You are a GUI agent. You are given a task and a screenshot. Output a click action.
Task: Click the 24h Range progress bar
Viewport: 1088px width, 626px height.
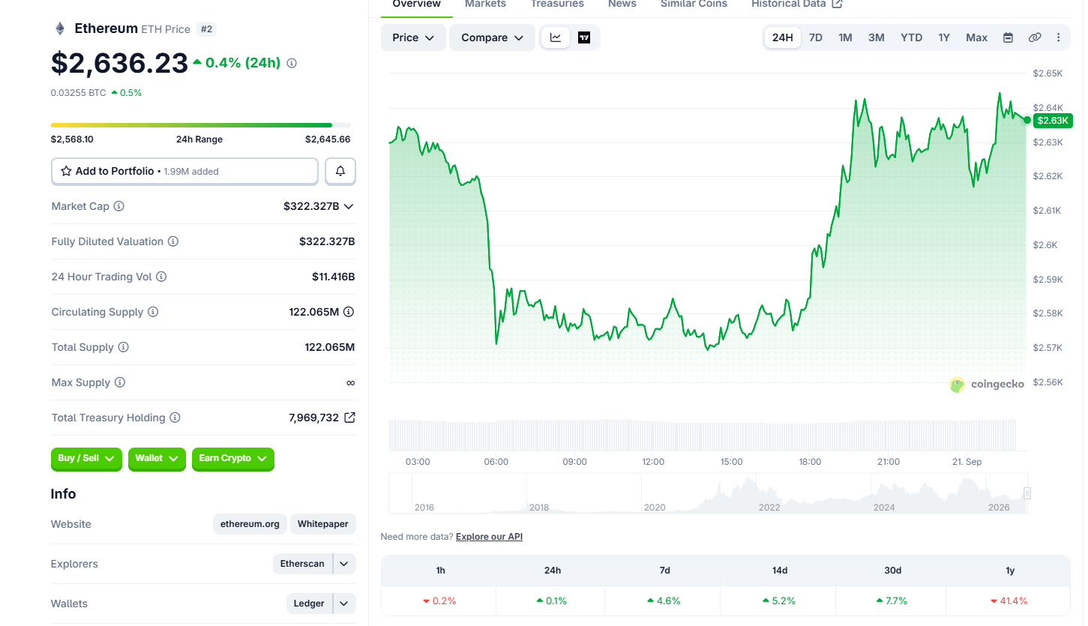(x=201, y=125)
